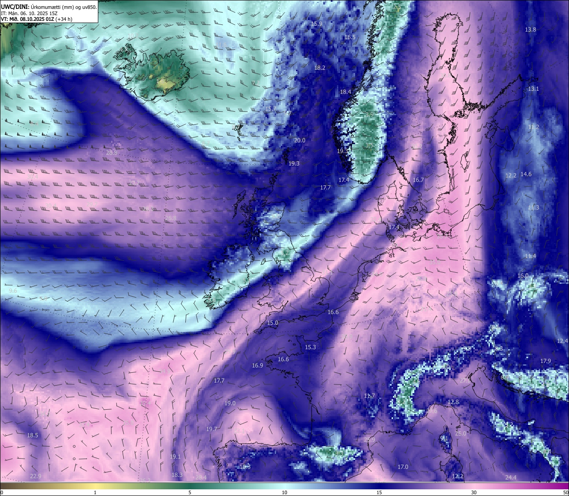Click the 17.9 value label
The height and width of the screenshot is (496, 569).
(545, 361)
